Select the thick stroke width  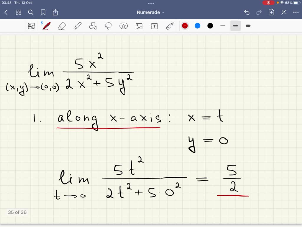click(248, 26)
